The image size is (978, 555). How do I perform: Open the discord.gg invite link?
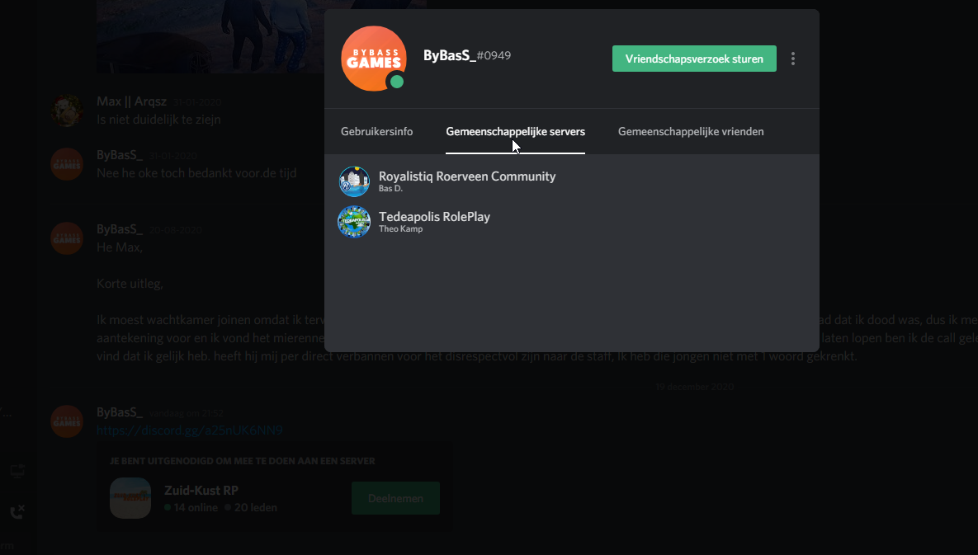[189, 430]
